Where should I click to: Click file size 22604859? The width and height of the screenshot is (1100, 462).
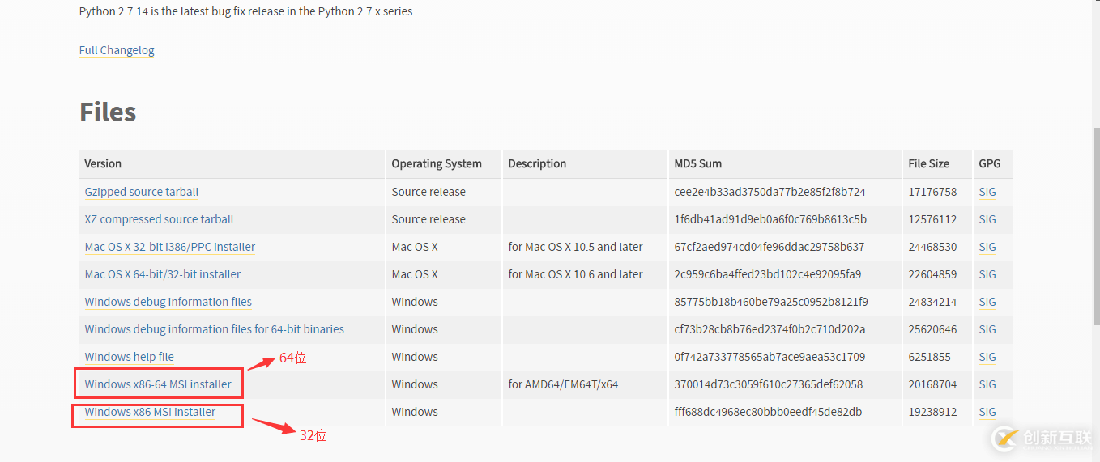932,274
